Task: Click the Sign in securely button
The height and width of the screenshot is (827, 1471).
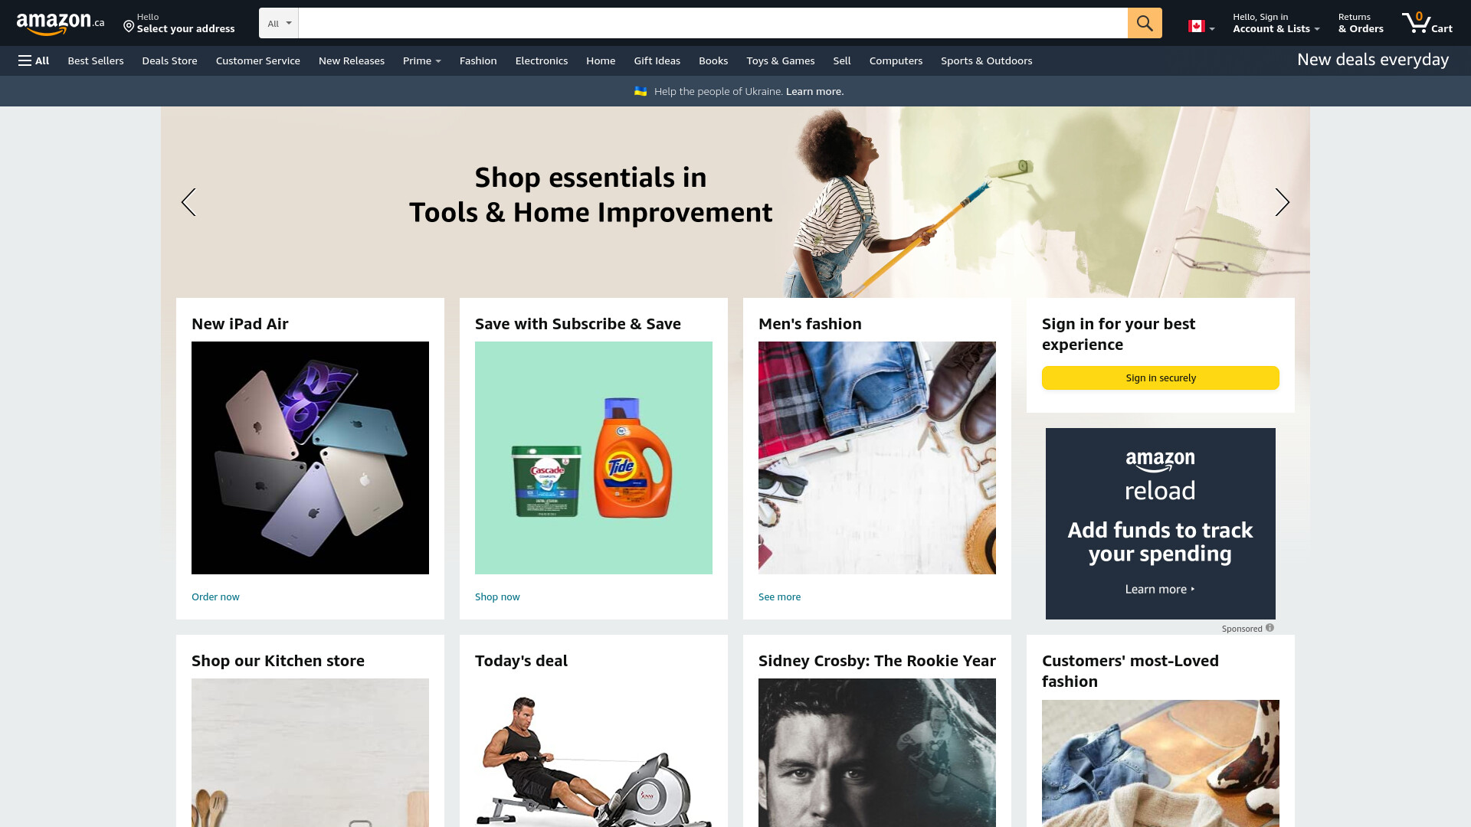Action: coord(1161,378)
